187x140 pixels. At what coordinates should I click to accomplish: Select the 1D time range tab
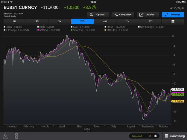[15, 22]
